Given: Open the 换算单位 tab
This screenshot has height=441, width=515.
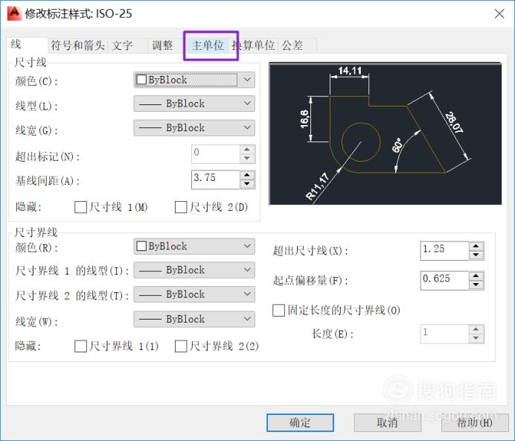Looking at the screenshot, I should click(253, 45).
